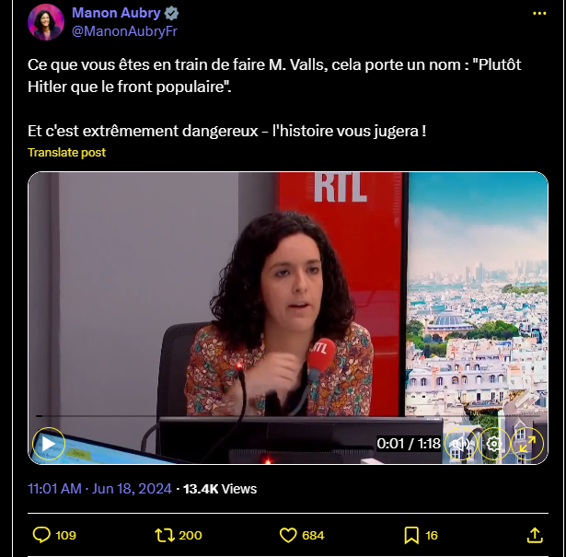The image size is (566, 557).
Task: Click the reply speech bubble icon
Action: pos(41,535)
